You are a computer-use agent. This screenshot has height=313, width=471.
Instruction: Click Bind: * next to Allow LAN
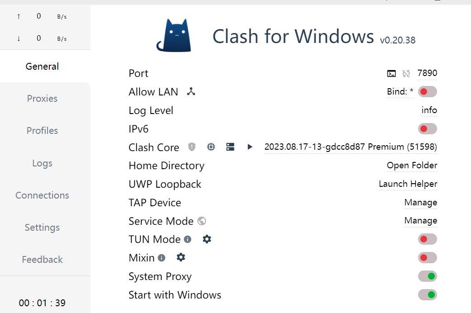click(400, 91)
